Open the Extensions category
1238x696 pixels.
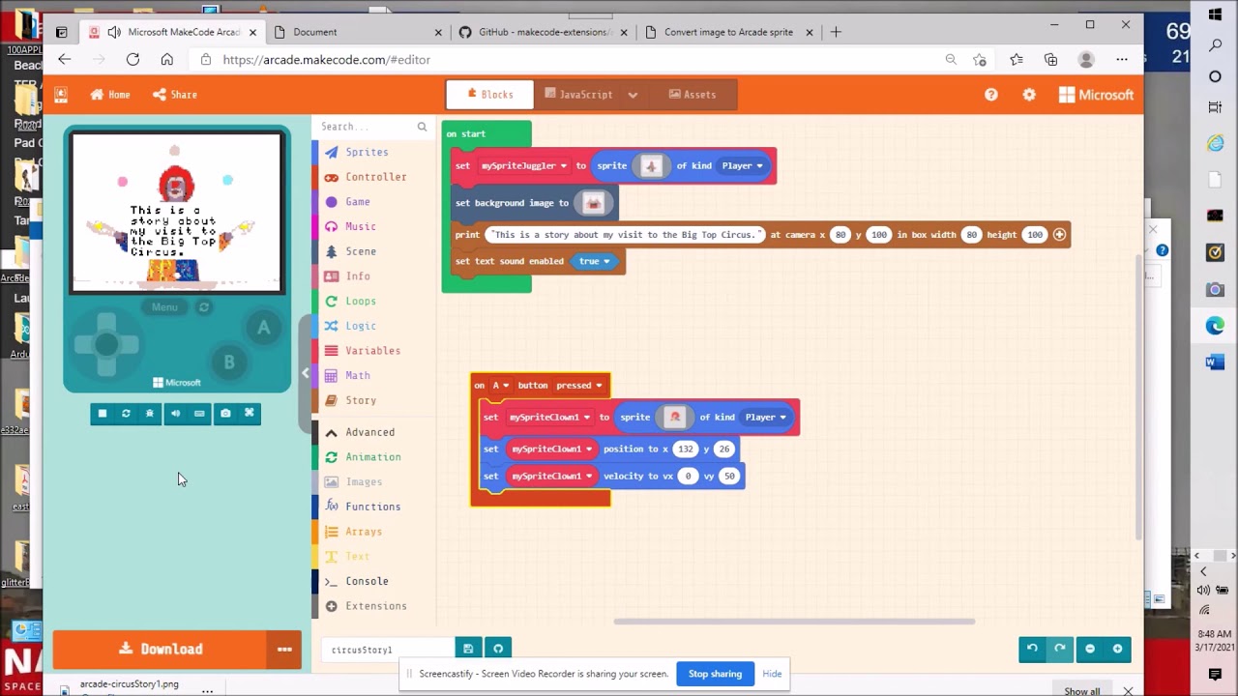(375, 606)
